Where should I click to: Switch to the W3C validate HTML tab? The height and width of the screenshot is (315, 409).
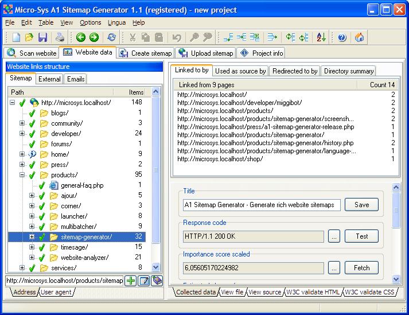(313, 292)
